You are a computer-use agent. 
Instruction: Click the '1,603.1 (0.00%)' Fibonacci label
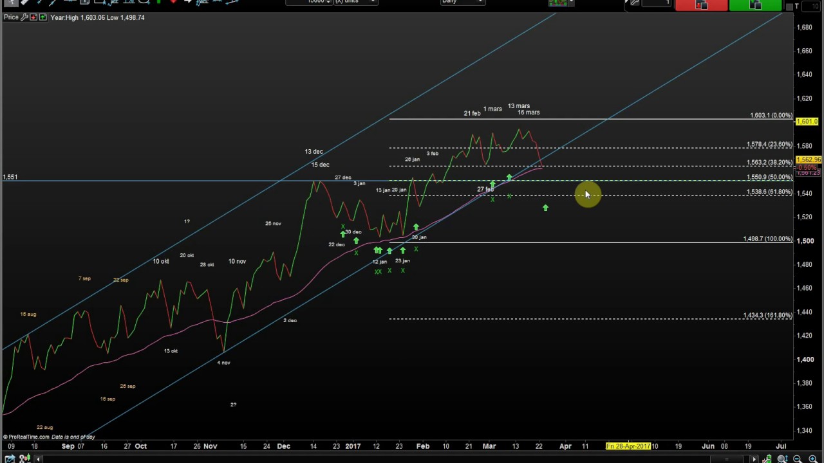pyautogui.click(x=771, y=116)
